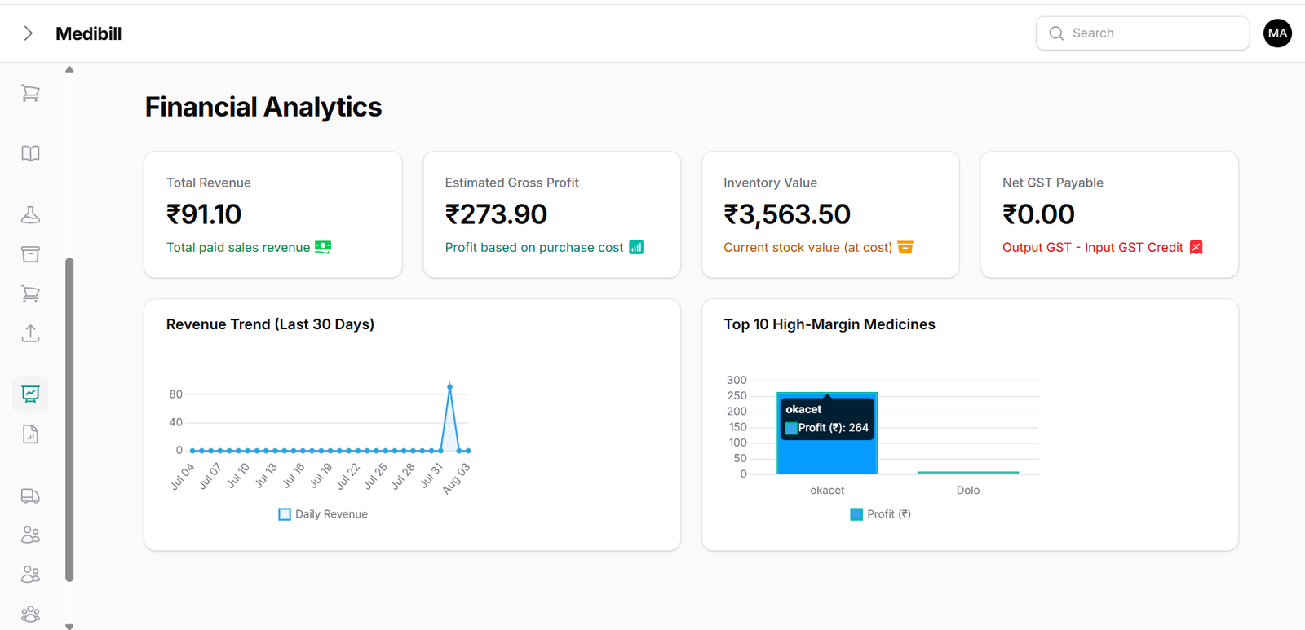This screenshot has width=1305, height=630.
Task: Open the book icon in the sidebar
Action: (30, 153)
